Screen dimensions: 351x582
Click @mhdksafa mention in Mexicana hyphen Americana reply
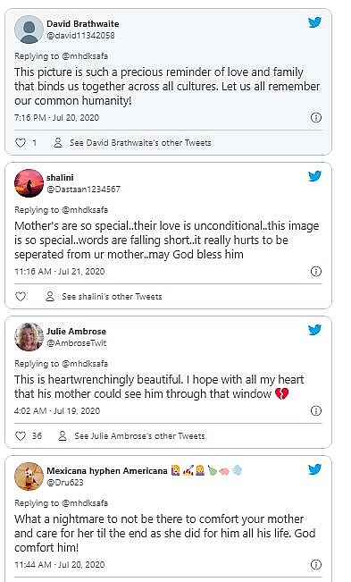[85, 503]
